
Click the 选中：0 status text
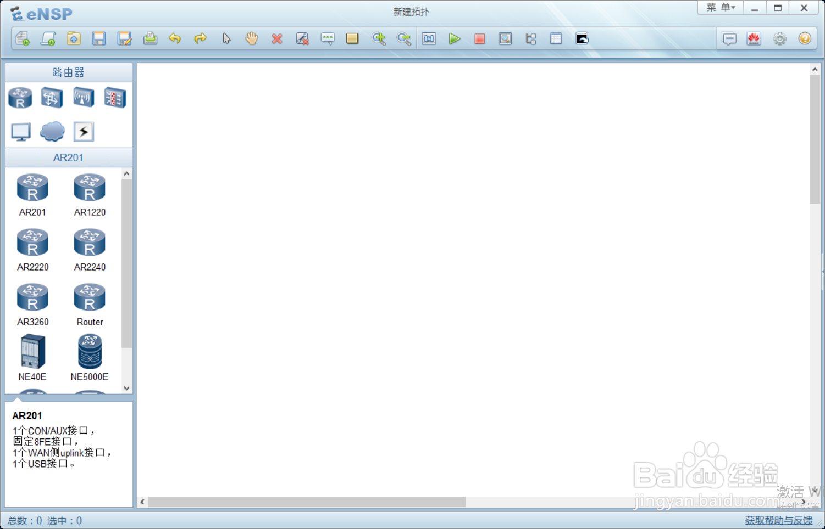(x=64, y=521)
